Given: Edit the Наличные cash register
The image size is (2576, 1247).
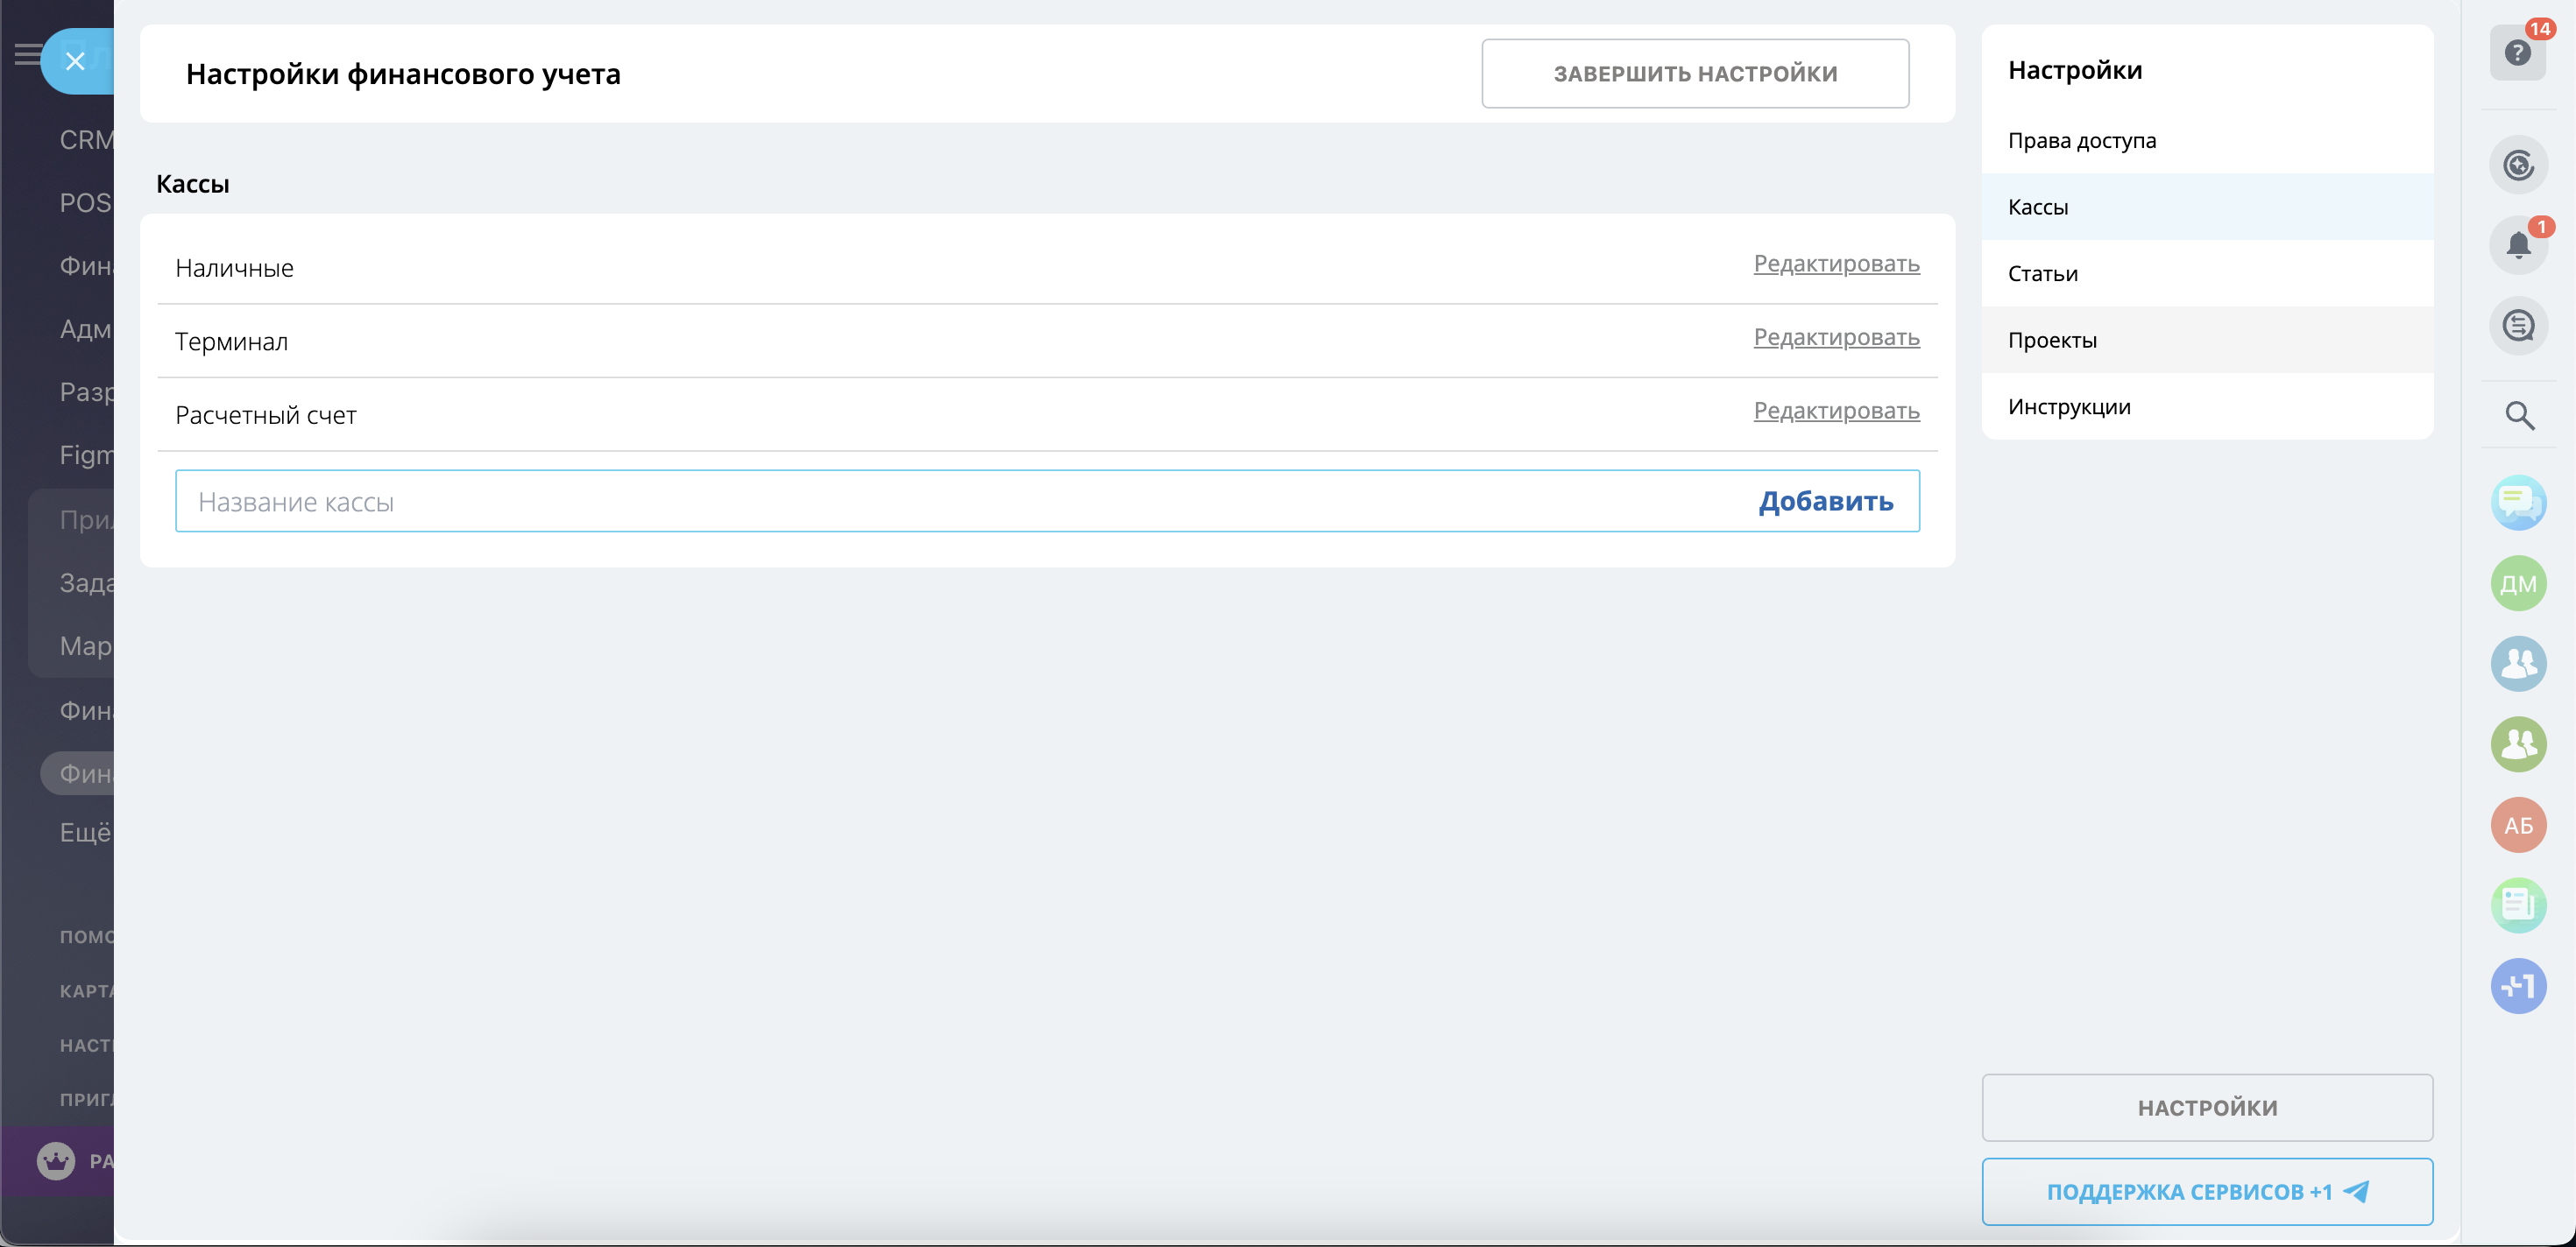Looking at the screenshot, I should (x=1835, y=264).
